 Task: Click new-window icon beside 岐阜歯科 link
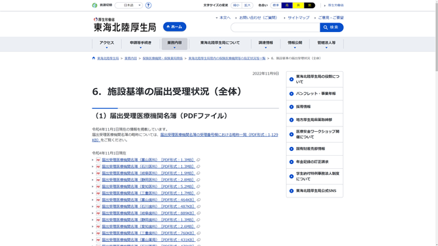[x=198, y=213]
